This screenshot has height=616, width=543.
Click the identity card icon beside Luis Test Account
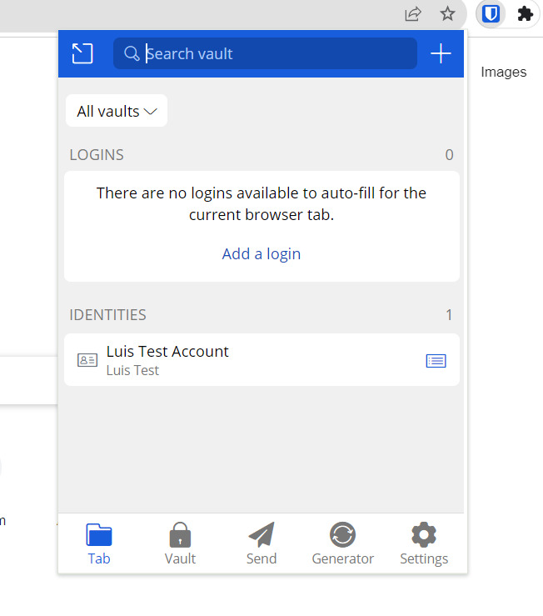coord(87,360)
